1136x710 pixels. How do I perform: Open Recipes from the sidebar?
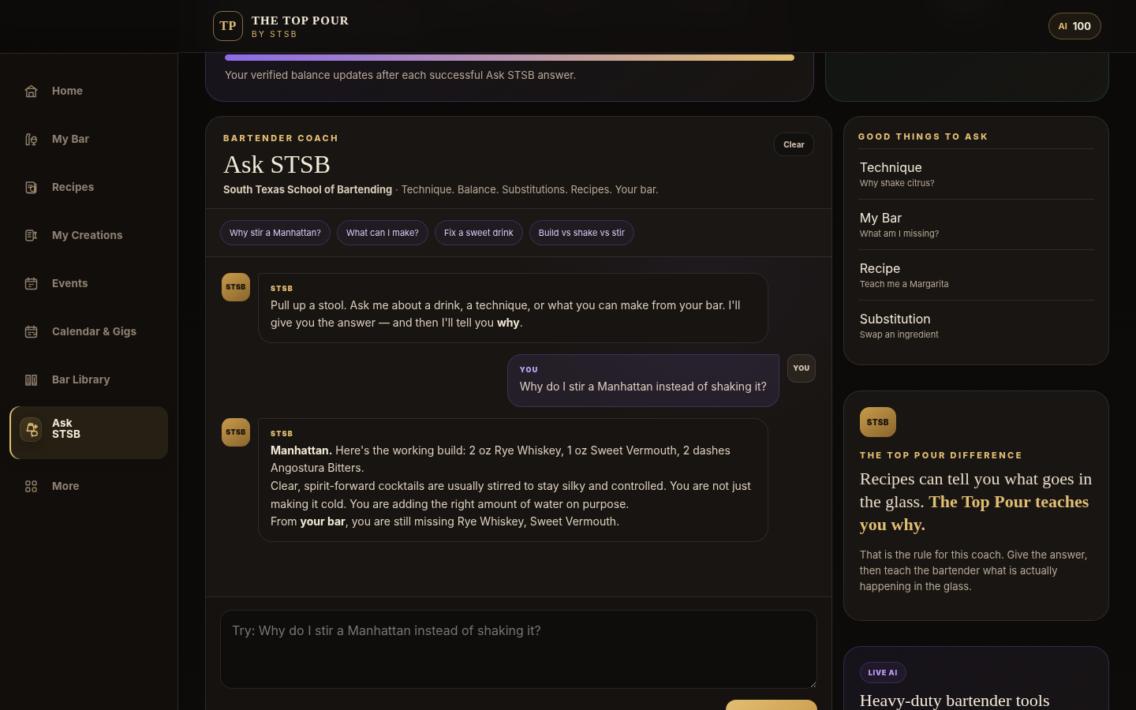tap(73, 188)
